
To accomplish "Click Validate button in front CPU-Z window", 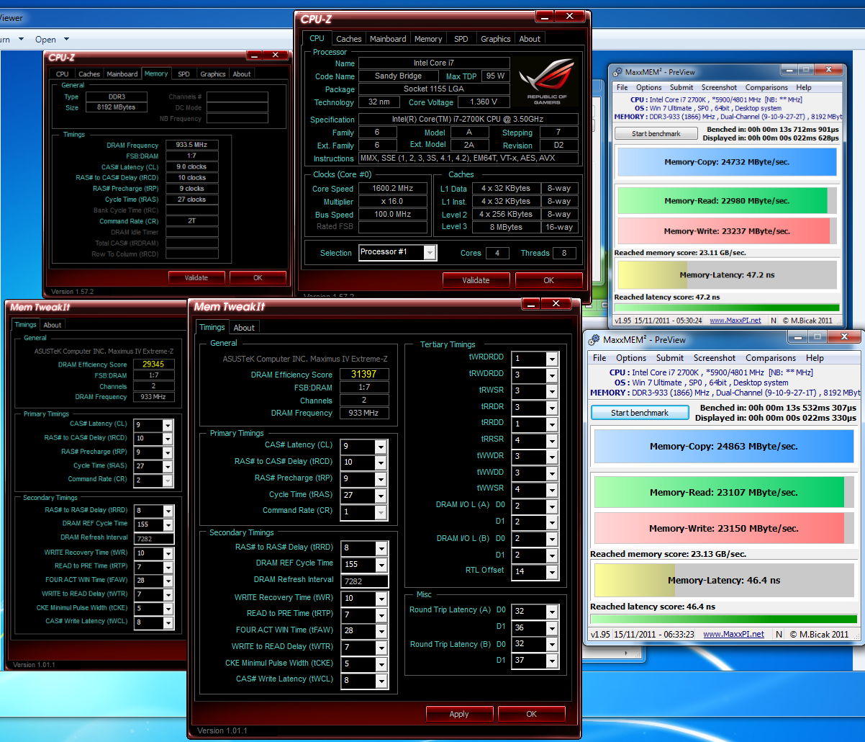I will pos(476,280).
